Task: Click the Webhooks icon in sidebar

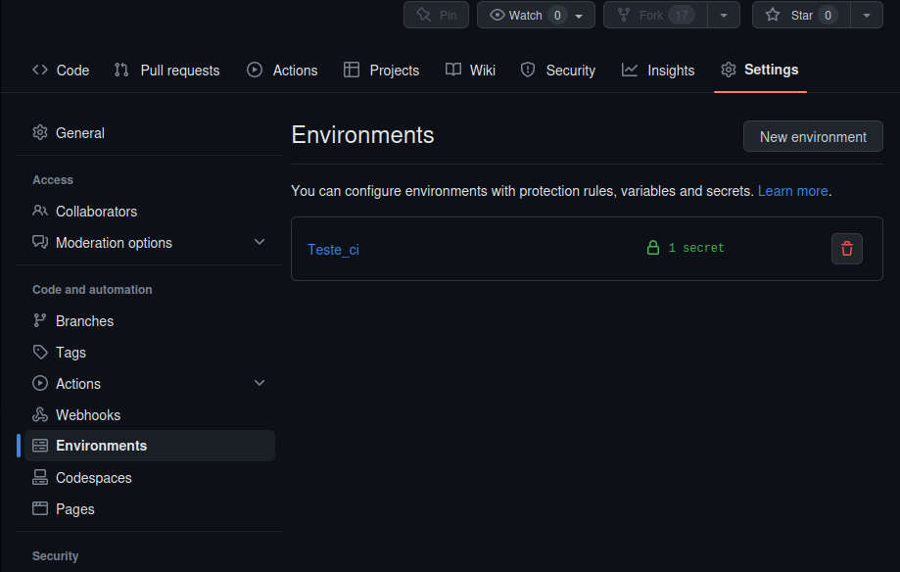Action: tap(40, 414)
